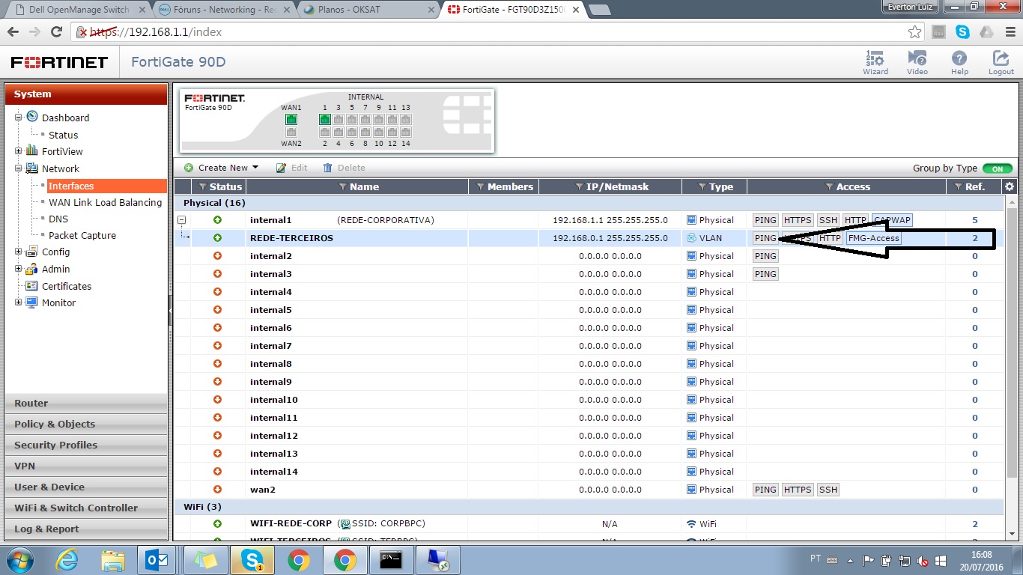
Task: Click reference count 5 for internal1
Action: tap(975, 220)
